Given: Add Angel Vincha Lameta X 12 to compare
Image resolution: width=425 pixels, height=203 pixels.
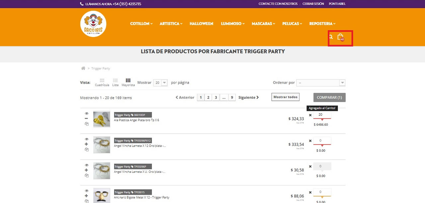Looking at the screenshot, I should click(x=86, y=150).
